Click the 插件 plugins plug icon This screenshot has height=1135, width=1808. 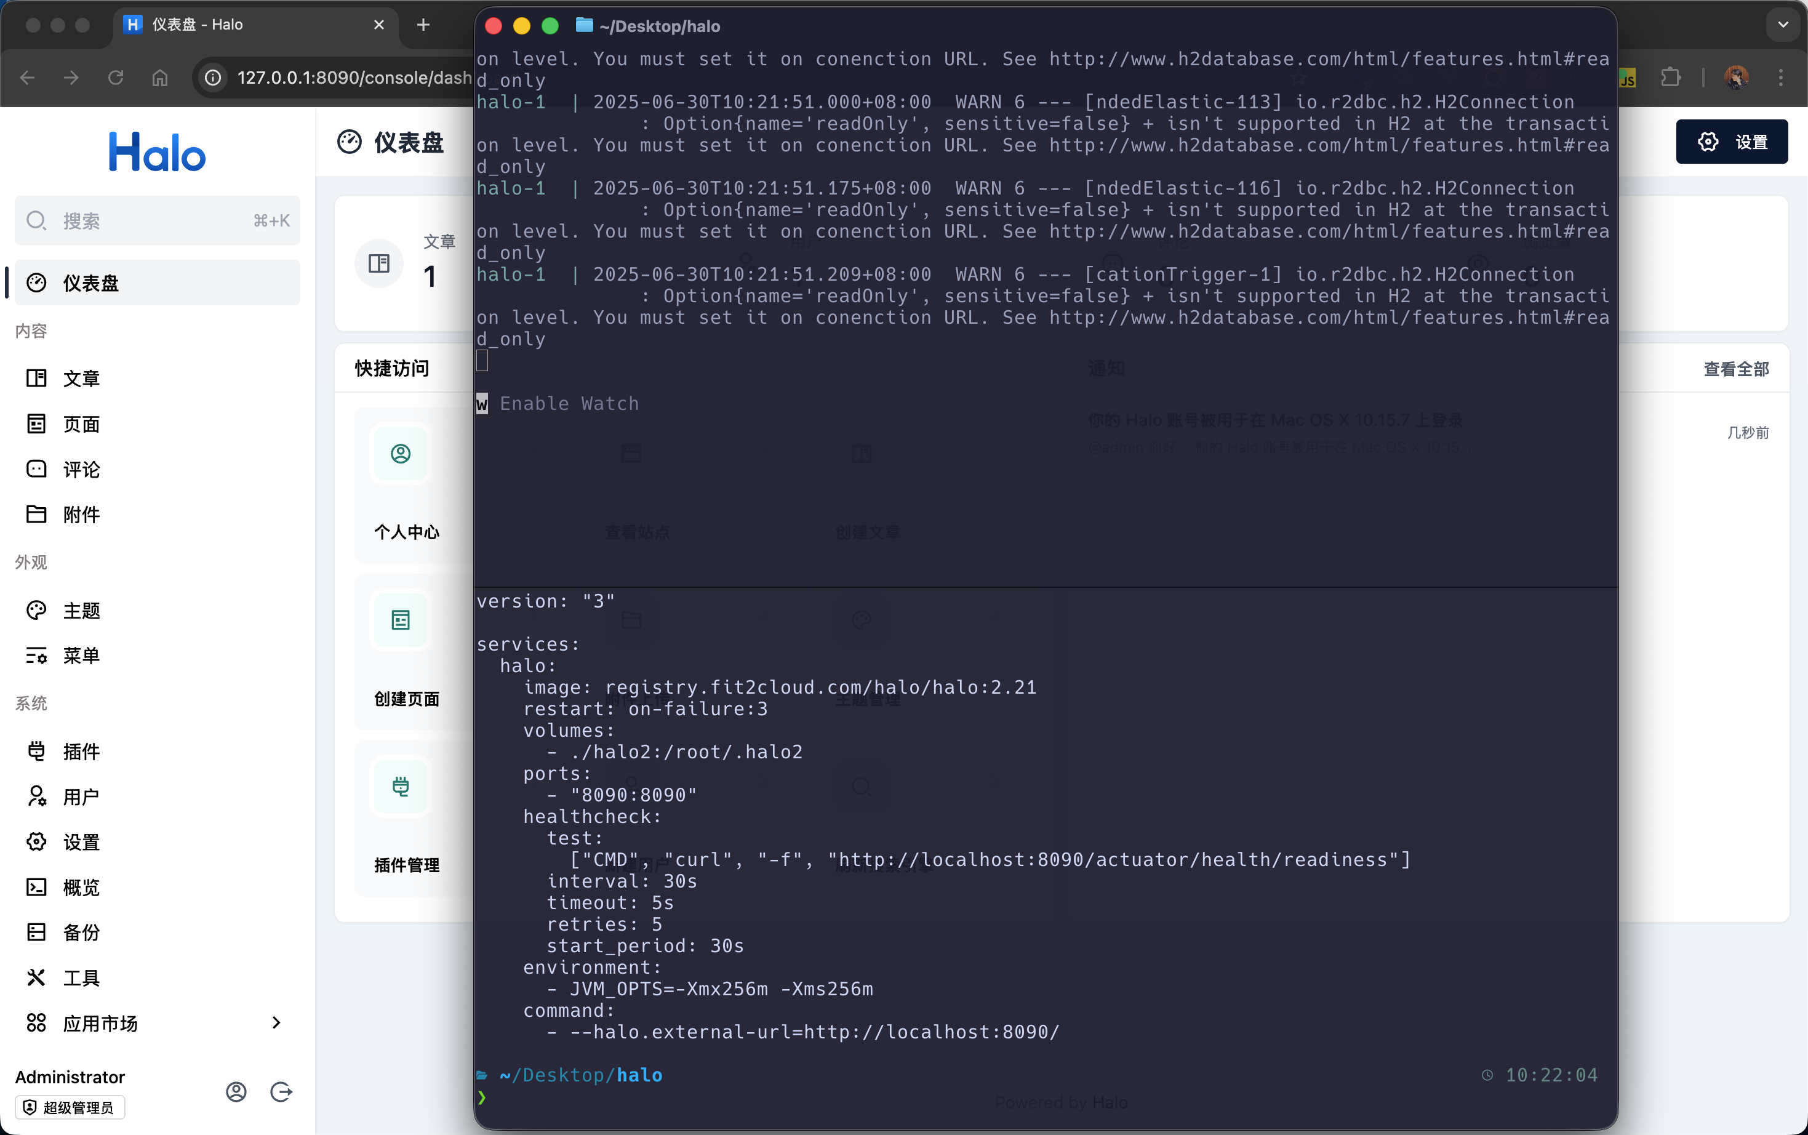pos(36,752)
